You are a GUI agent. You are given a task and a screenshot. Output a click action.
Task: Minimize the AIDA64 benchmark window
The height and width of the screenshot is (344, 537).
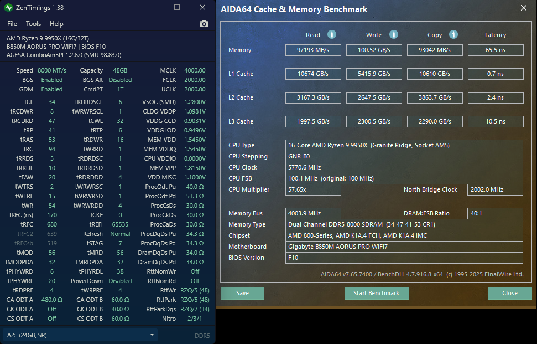tap(498, 8)
